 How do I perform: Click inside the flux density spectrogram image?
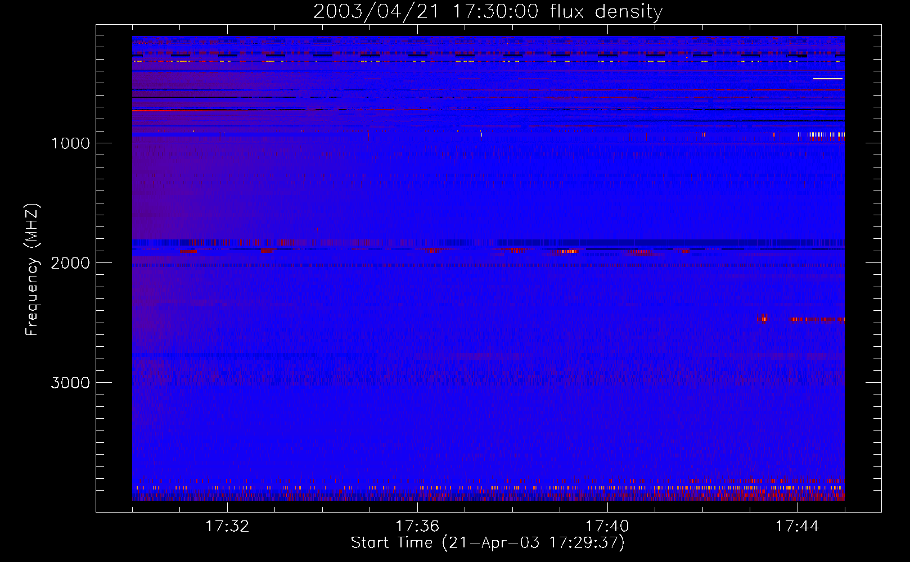(x=488, y=268)
